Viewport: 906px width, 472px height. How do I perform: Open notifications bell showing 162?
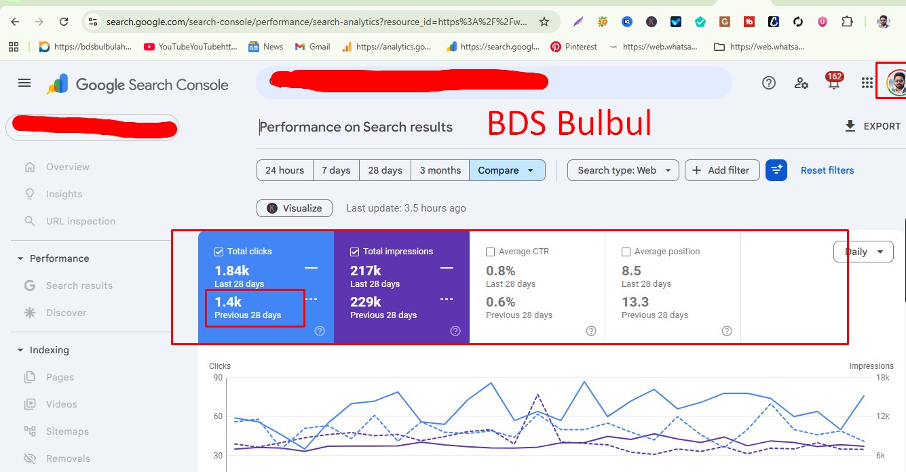834,81
